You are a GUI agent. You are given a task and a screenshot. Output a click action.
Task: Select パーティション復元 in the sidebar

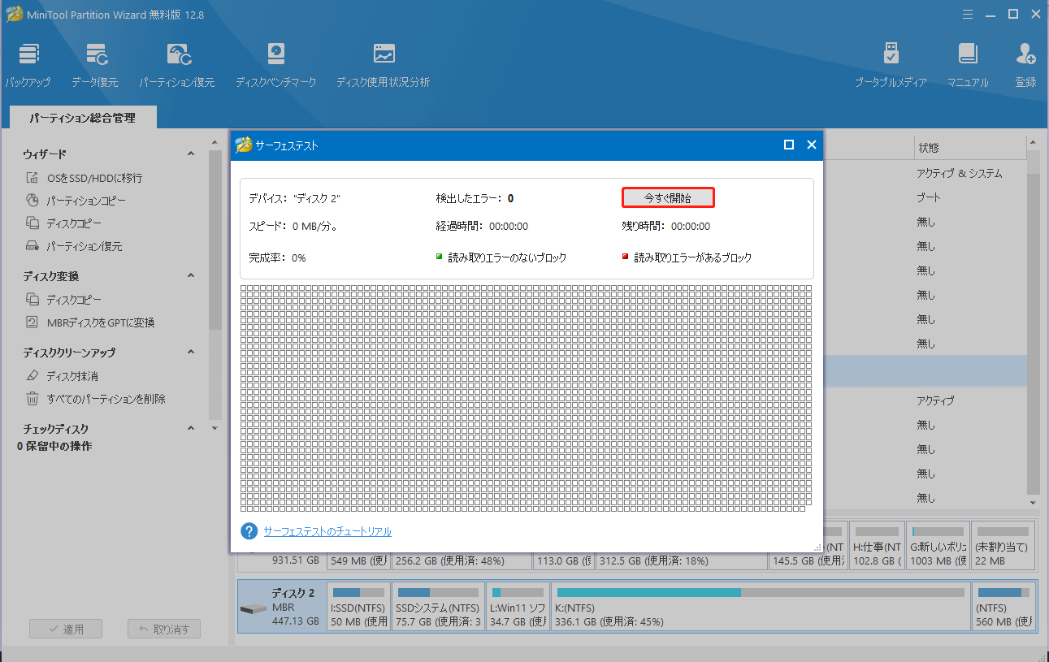(x=84, y=246)
